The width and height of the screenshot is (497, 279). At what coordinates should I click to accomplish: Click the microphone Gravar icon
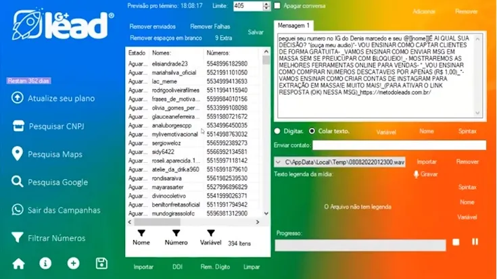pos(417,174)
